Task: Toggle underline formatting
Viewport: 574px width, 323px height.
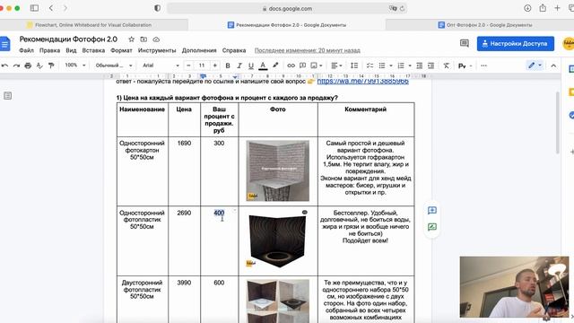Action: point(251,65)
